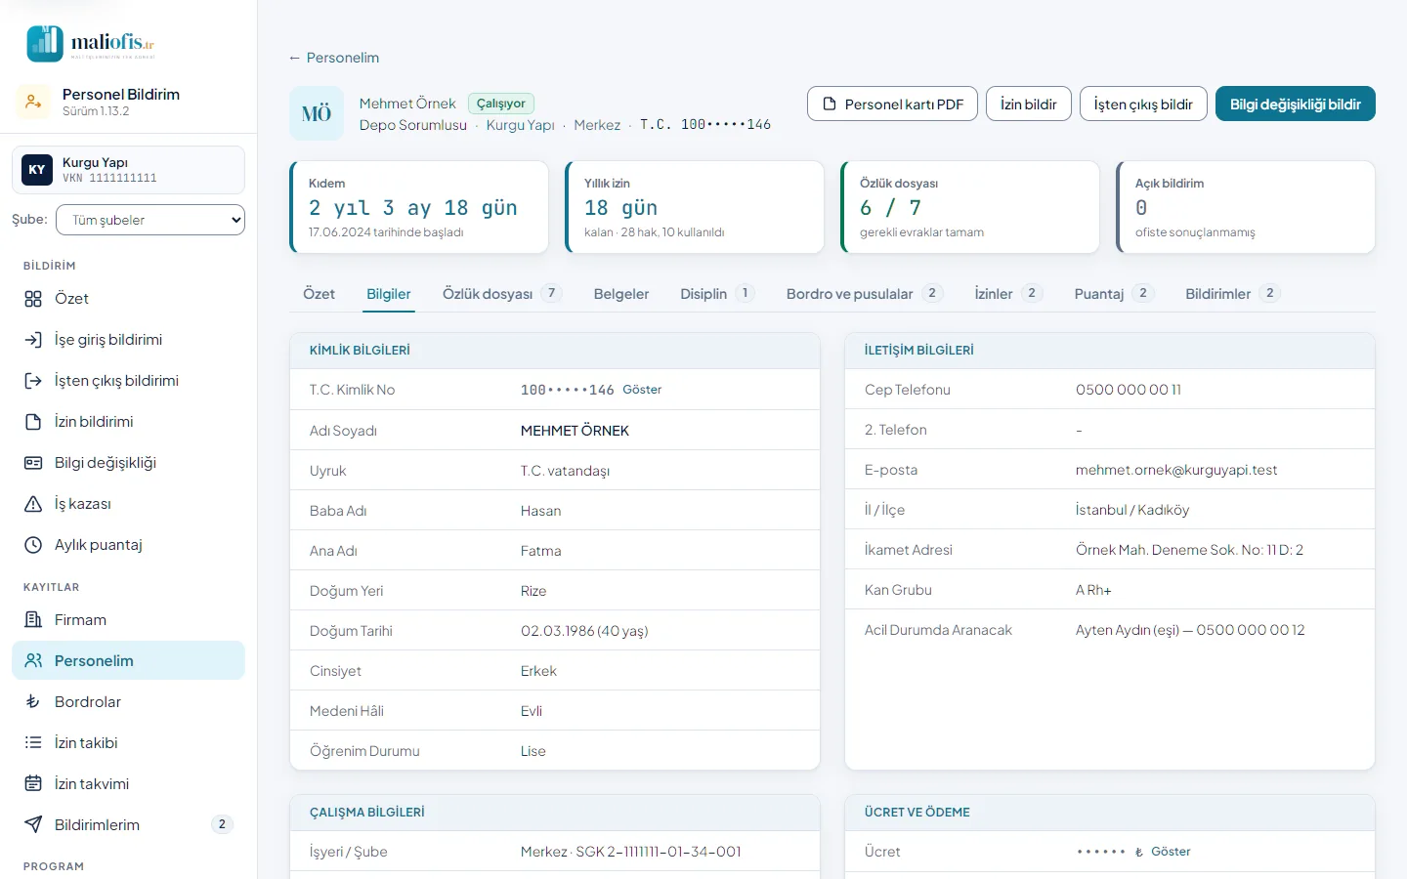Click the MÖ avatar thumbnail
The height and width of the screenshot is (879, 1407).
coord(317,113)
